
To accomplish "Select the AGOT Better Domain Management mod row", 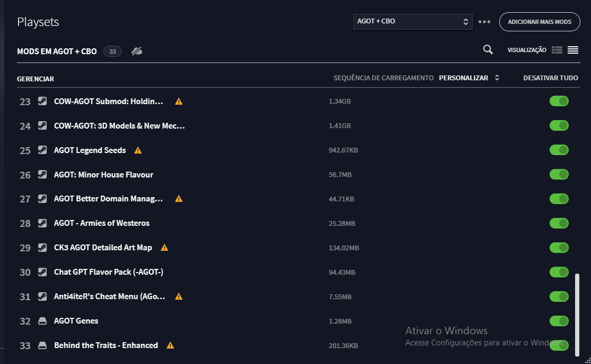I will click(108, 199).
